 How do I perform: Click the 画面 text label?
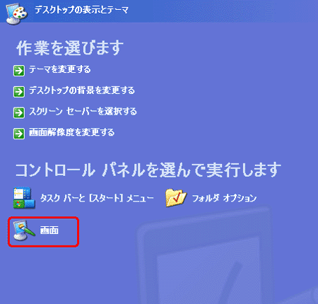(49, 230)
